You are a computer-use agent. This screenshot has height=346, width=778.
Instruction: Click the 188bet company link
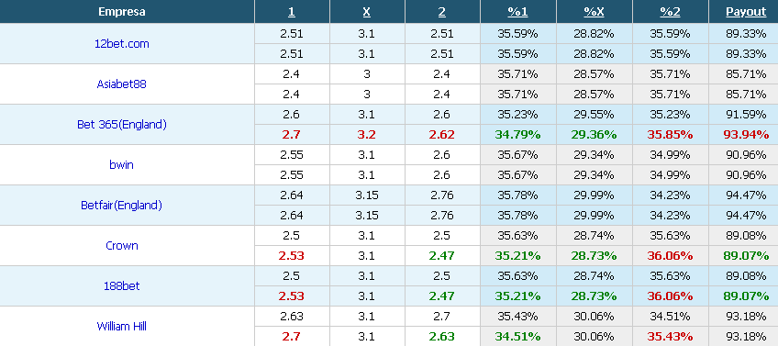pyautogui.click(x=121, y=286)
